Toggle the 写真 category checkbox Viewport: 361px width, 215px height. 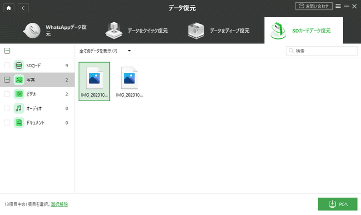[7, 80]
